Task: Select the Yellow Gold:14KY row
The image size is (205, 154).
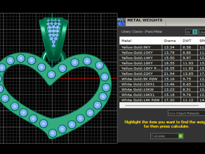Action: (162, 58)
